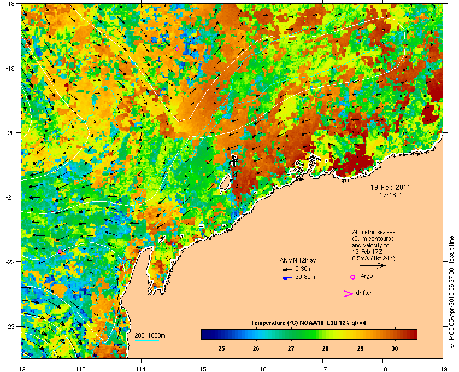Click the latitude axis label '-23'
The height and width of the screenshot is (372, 459).
point(10,326)
